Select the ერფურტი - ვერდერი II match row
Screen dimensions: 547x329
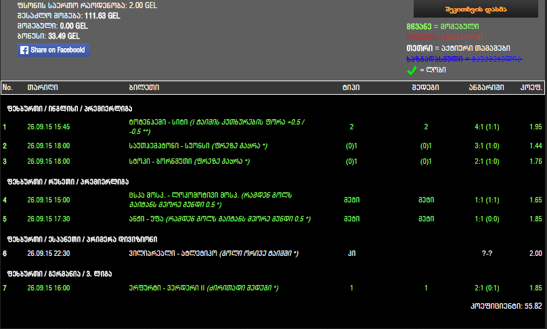coord(272,288)
